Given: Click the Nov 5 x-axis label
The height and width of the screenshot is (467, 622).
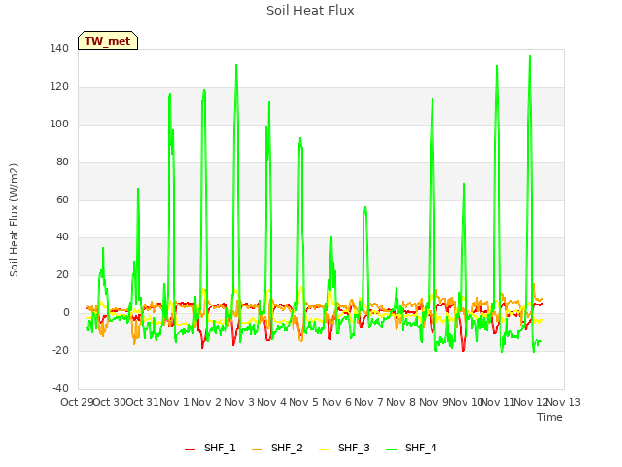Looking at the screenshot, I should tap(303, 402).
